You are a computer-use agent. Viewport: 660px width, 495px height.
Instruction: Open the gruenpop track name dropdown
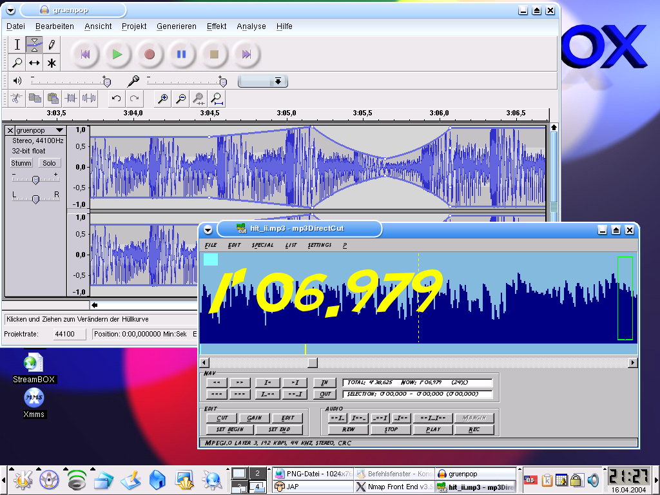(59, 131)
